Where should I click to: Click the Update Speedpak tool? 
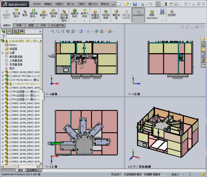152,15
